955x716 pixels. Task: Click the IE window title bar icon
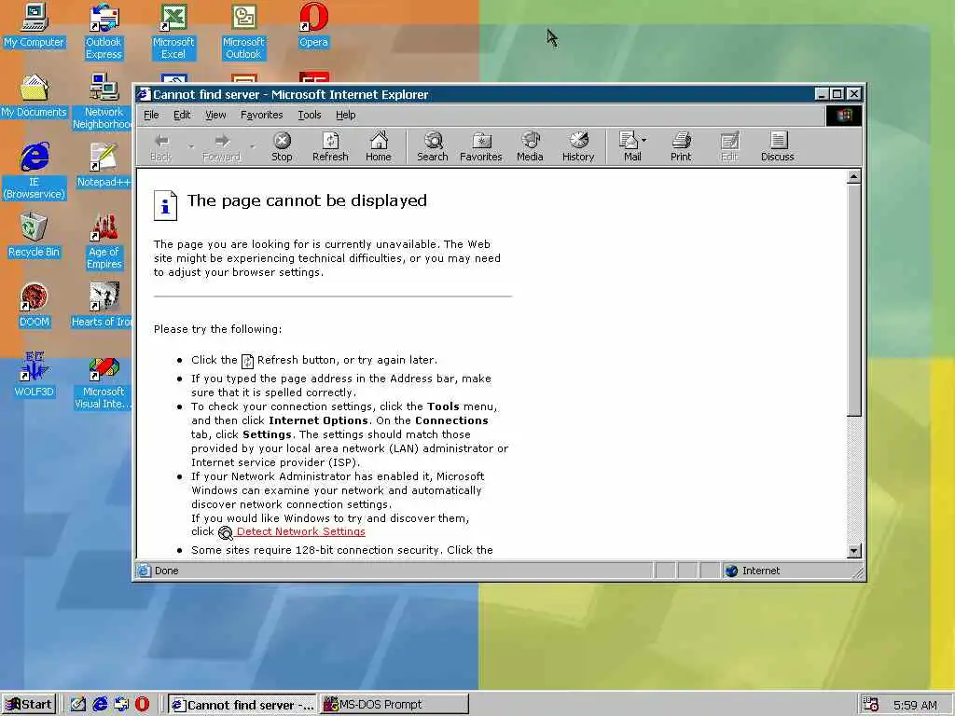coord(144,94)
